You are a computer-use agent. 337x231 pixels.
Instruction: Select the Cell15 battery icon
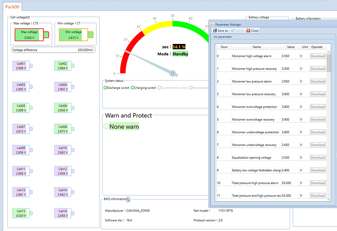[x=22, y=213]
